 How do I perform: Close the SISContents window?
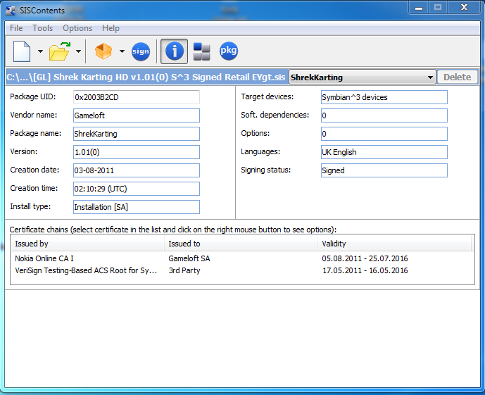[464, 8]
